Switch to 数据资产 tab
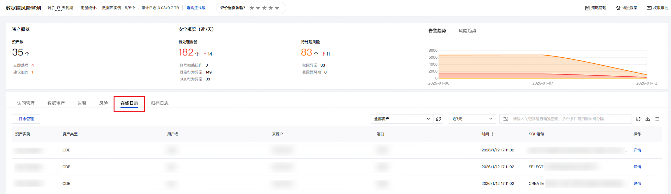The width and height of the screenshot is (671, 194). 56,103
